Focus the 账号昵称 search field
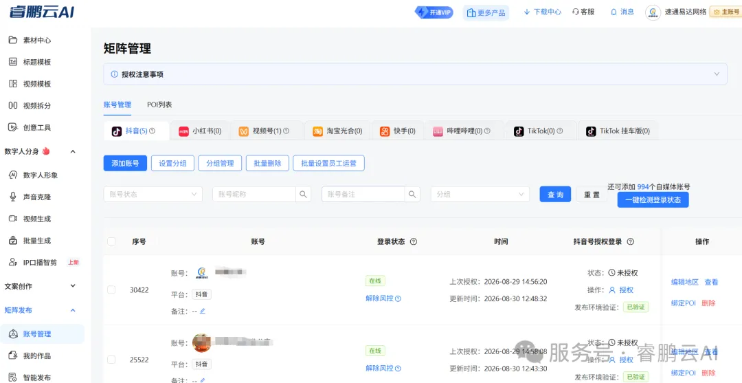 (x=254, y=194)
